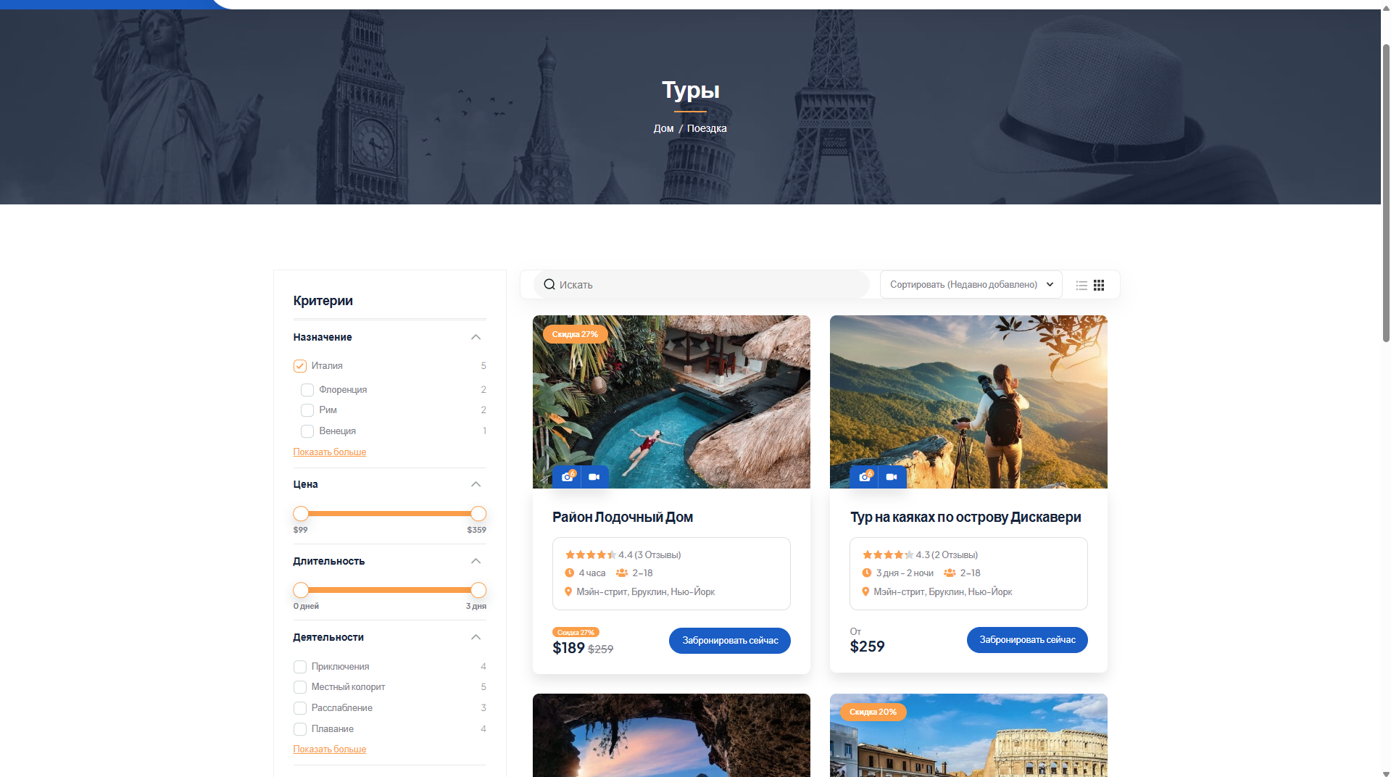Click clock icon beside 4 часа

tap(570, 573)
